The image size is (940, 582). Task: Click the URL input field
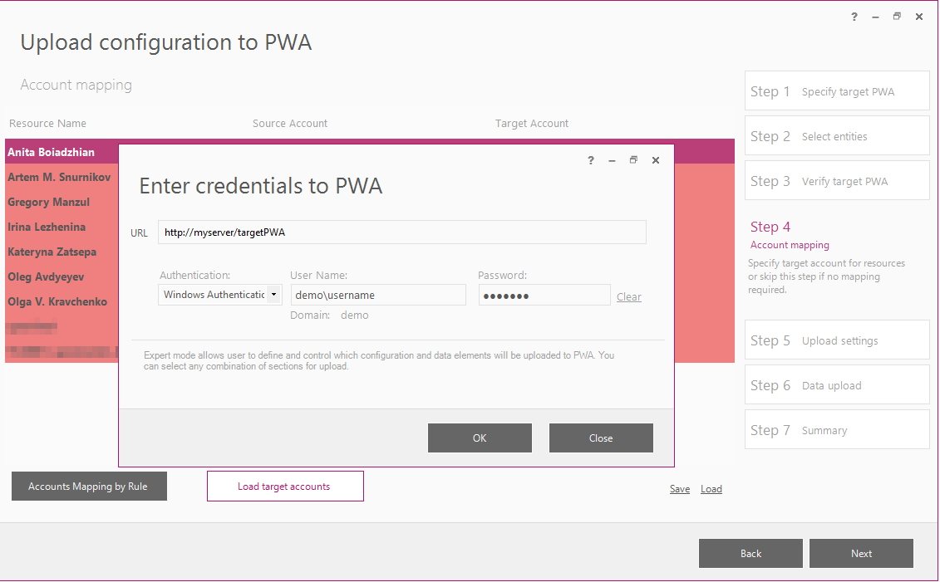401,232
